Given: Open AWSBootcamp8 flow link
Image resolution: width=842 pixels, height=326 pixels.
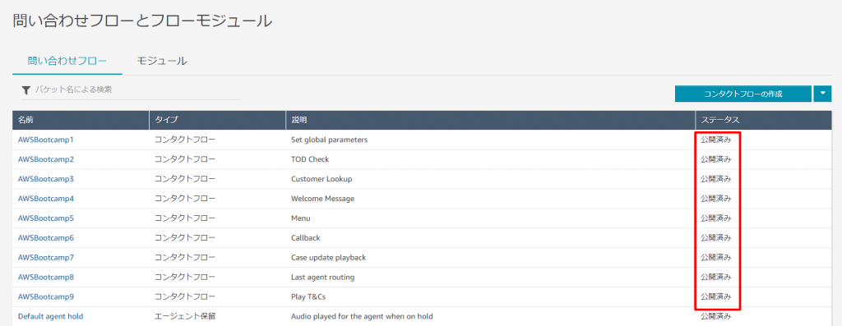Looking at the screenshot, I should point(46,278).
